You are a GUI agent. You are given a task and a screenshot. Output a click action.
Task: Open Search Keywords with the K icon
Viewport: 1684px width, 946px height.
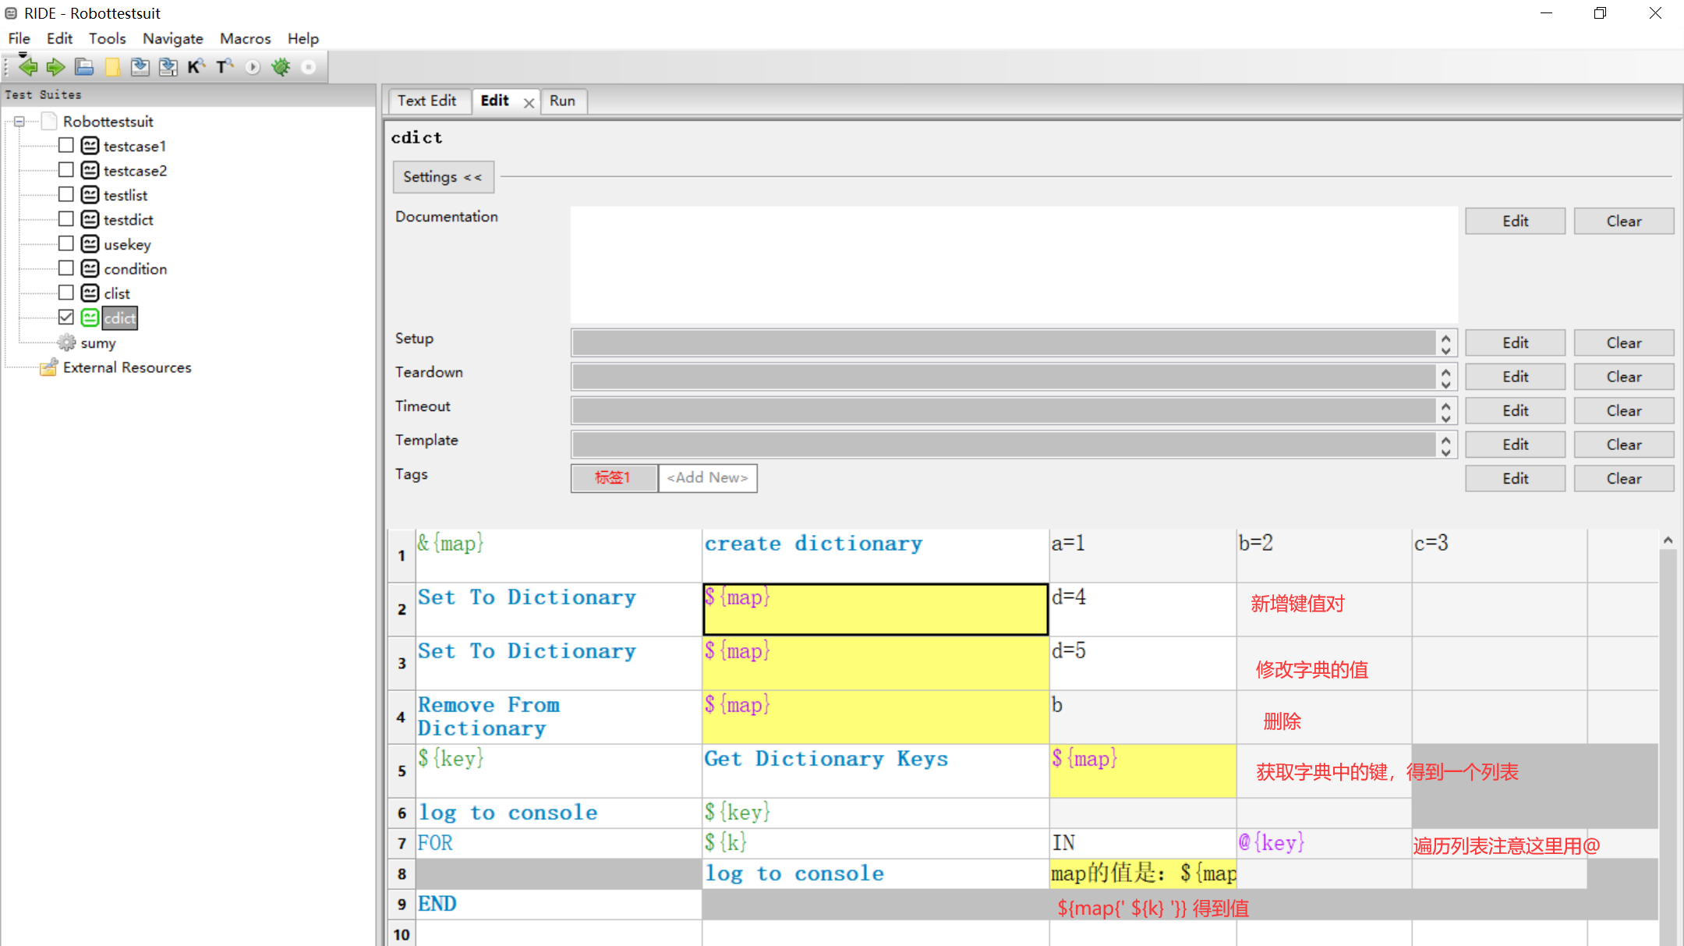(x=196, y=67)
